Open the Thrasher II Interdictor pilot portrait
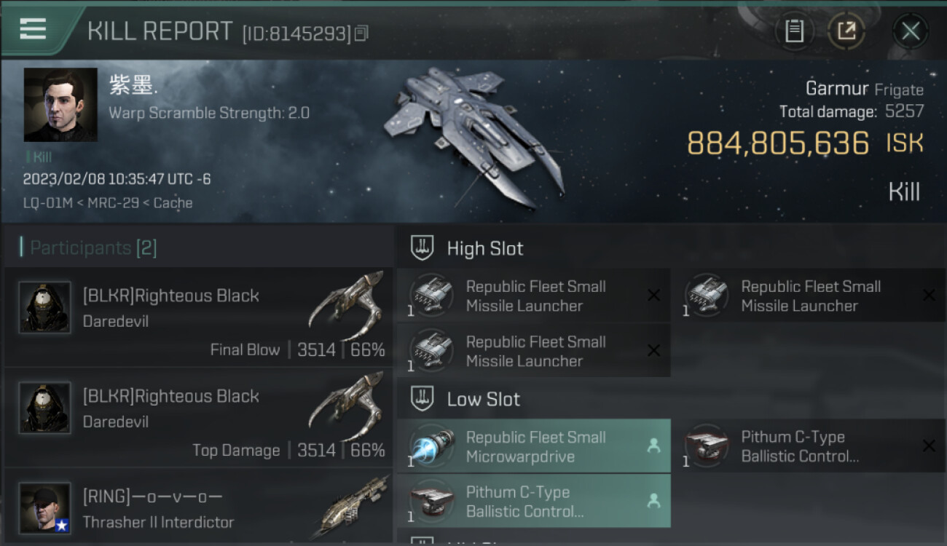 point(44,508)
